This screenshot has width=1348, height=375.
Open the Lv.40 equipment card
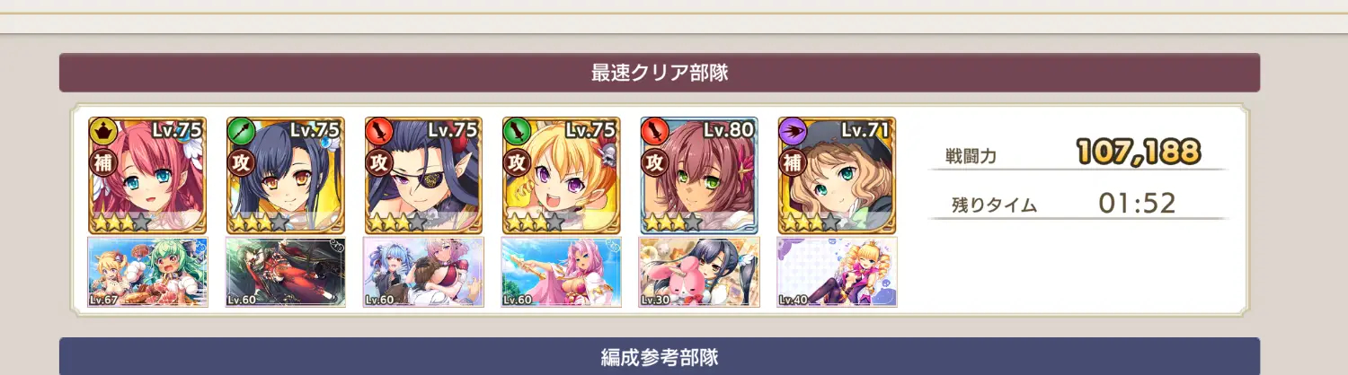[x=838, y=272]
